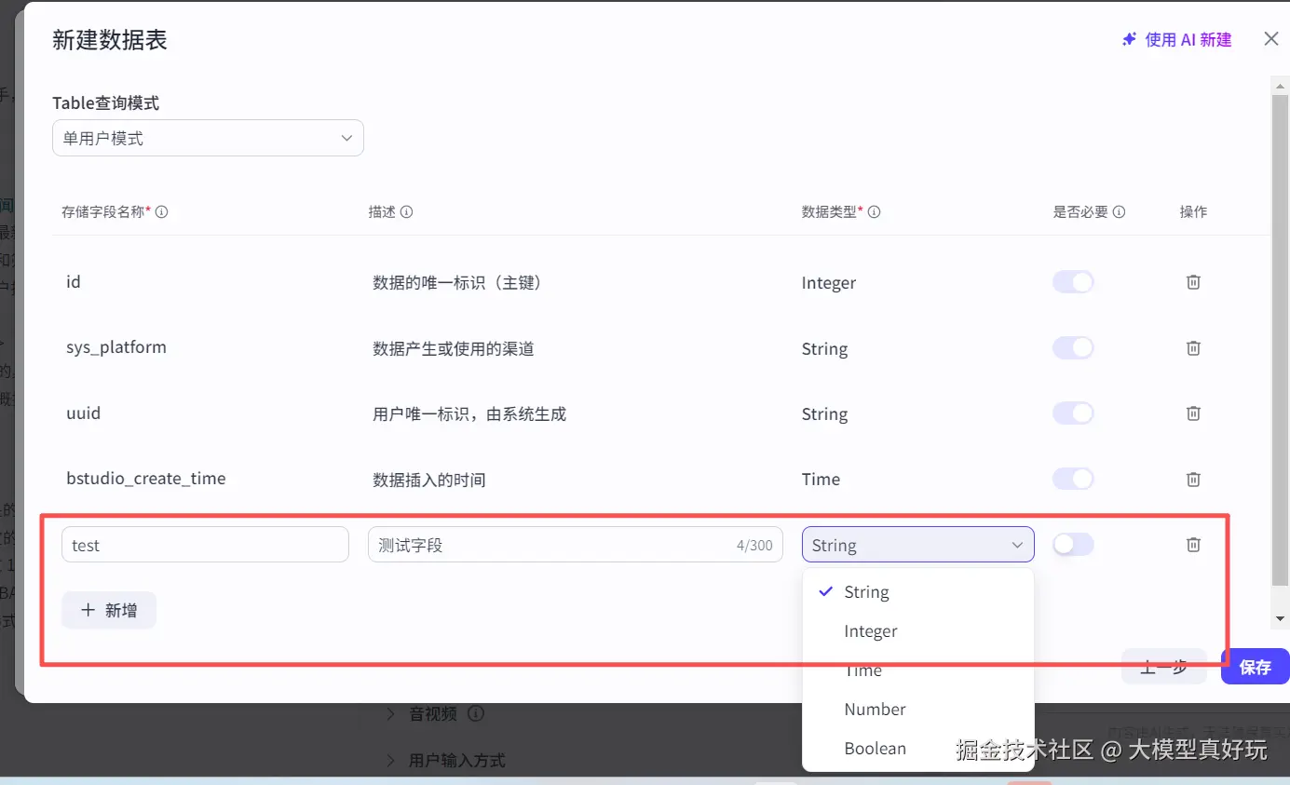This screenshot has width=1290, height=785.
Task: Click the 测试字段 description input
Action: click(x=576, y=545)
